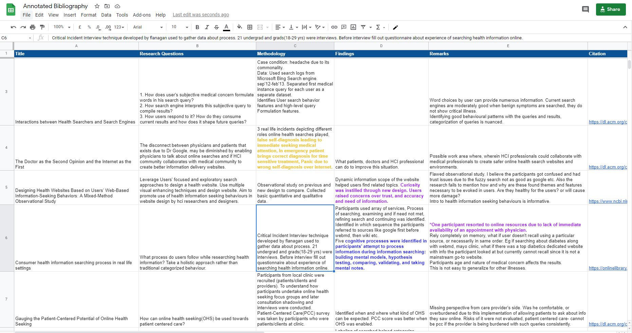This screenshot has height=333, width=632.
Task: Open comment history icon
Action: coord(585,9)
